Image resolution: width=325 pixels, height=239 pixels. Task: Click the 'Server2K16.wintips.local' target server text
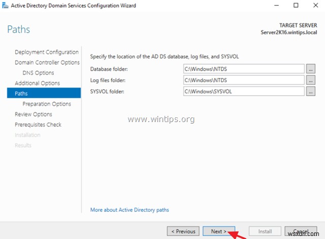289,33
